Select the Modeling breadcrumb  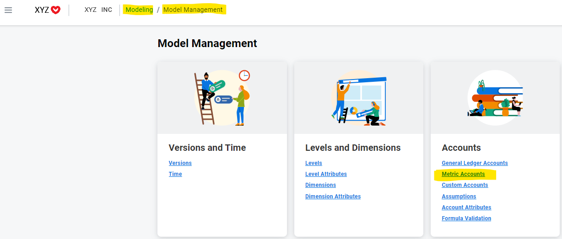tap(139, 10)
